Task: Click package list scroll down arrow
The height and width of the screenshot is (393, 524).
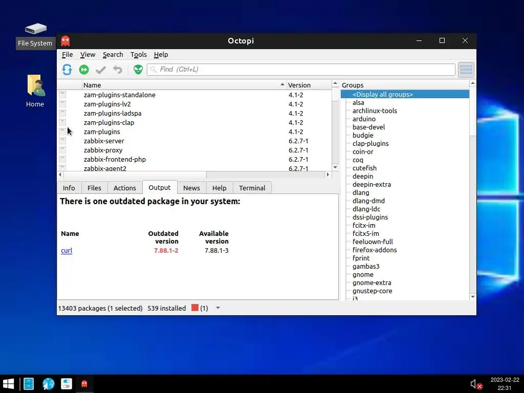Action: [335, 167]
